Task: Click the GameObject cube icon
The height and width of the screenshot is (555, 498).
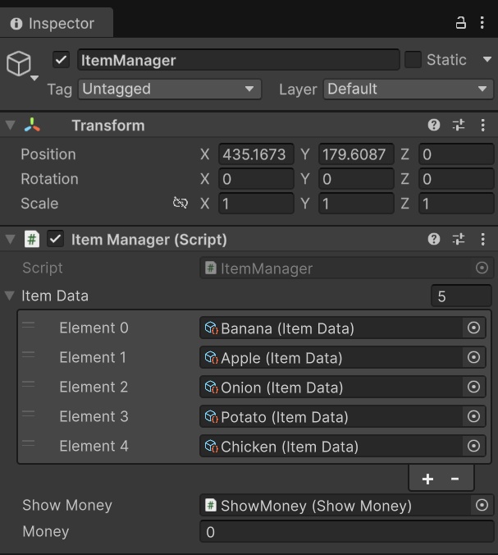Action: tap(19, 63)
